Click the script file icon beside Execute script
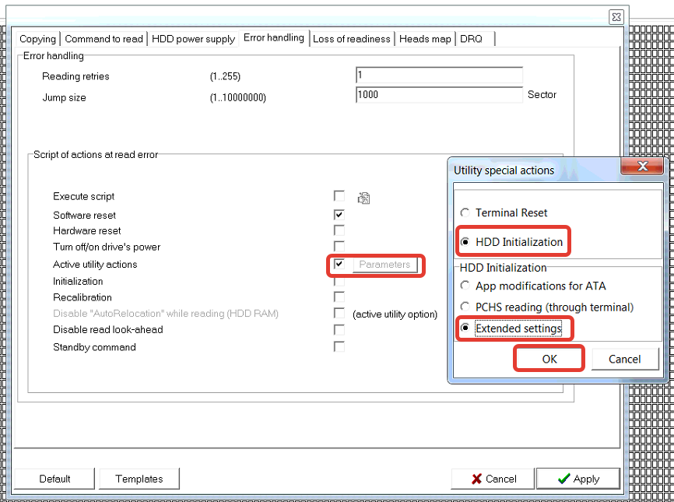The height and width of the screenshot is (502, 674). pyautogui.click(x=363, y=198)
